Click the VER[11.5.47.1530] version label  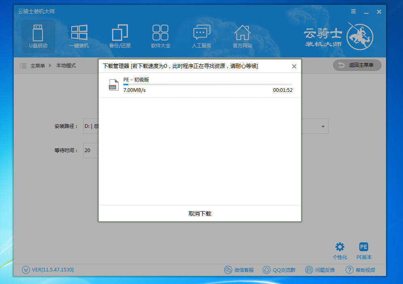click(x=53, y=269)
